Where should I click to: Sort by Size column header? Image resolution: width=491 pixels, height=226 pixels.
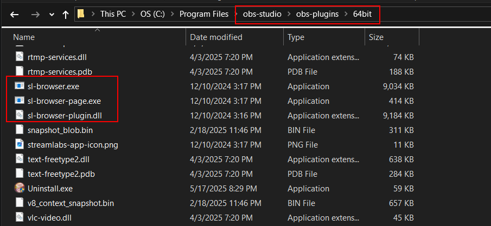point(376,37)
